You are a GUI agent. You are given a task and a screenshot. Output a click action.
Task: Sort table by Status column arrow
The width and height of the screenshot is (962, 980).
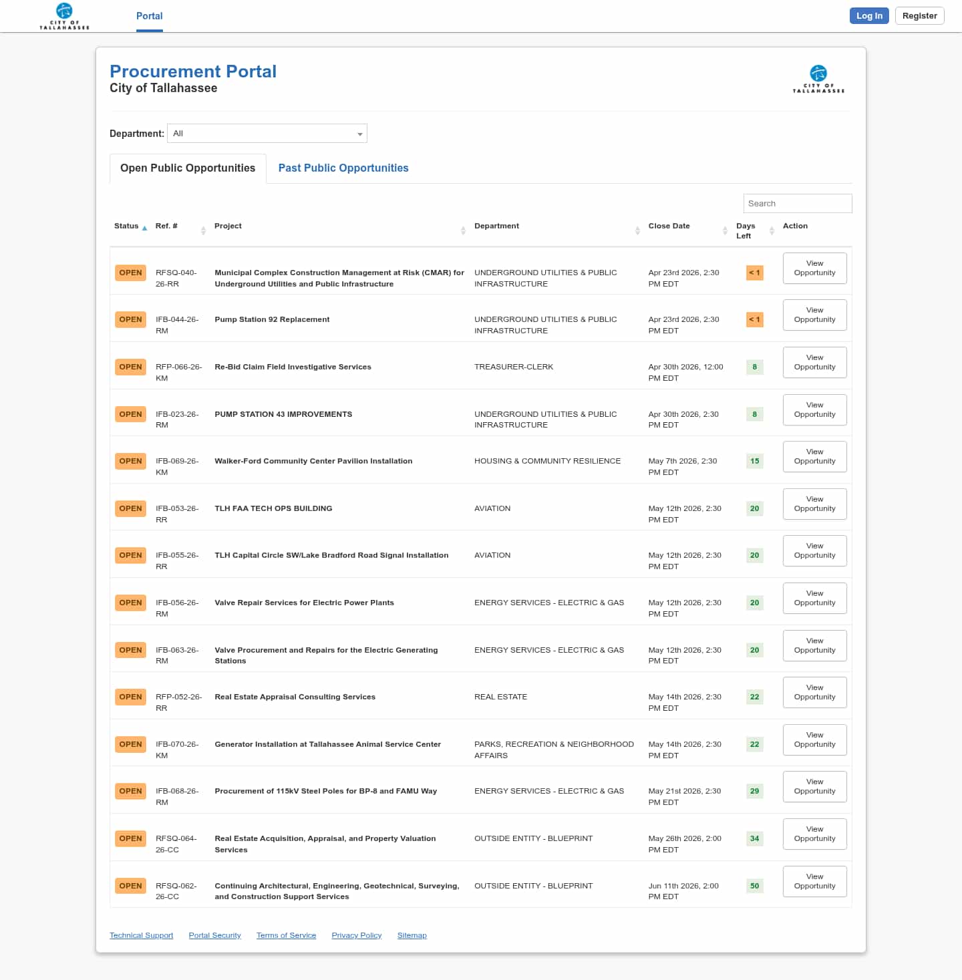pos(144,228)
